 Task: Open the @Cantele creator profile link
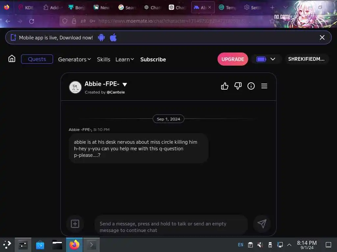point(116,92)
